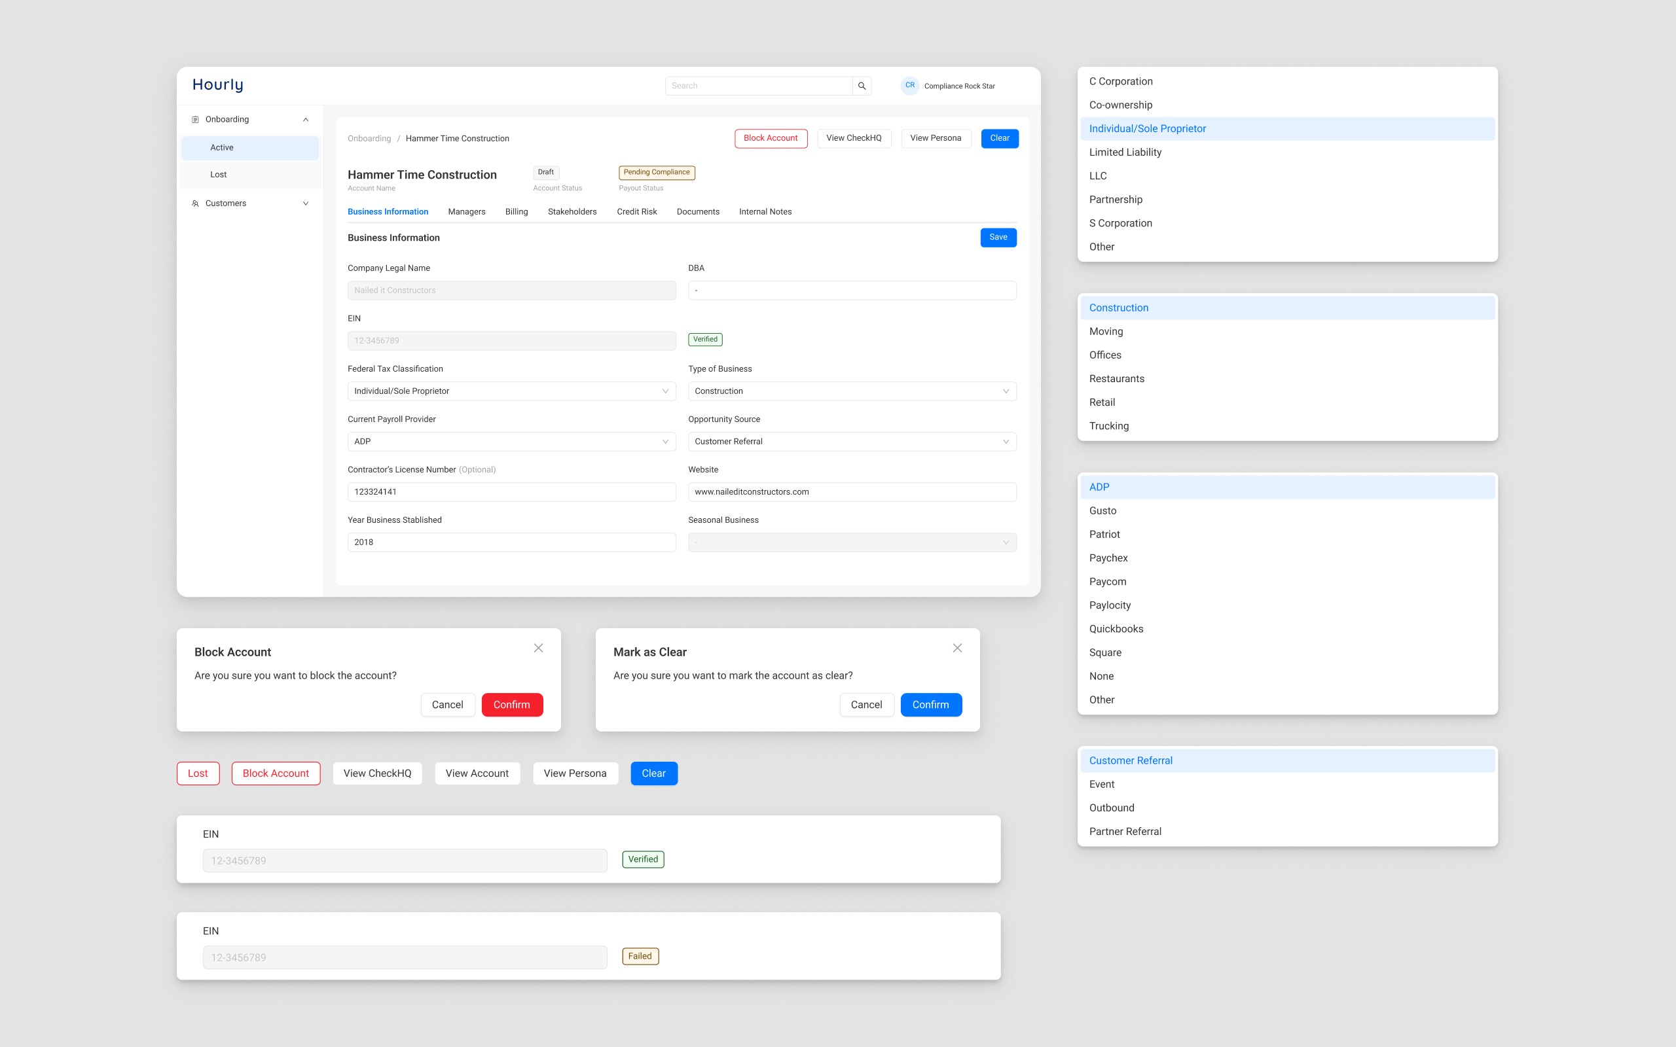1676x1047 pixels.
Task: Click the CR user avatar
Action: (x=909, y=86)
